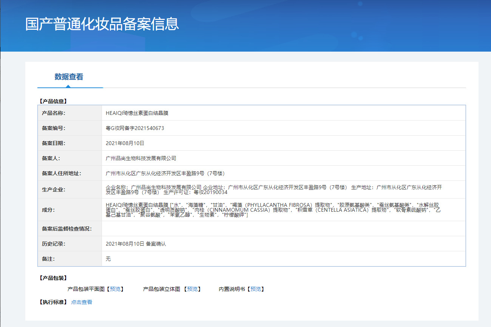Click the 生产企业 details text
The height and width of the screenshot is (327, 491).
point(274,189)
